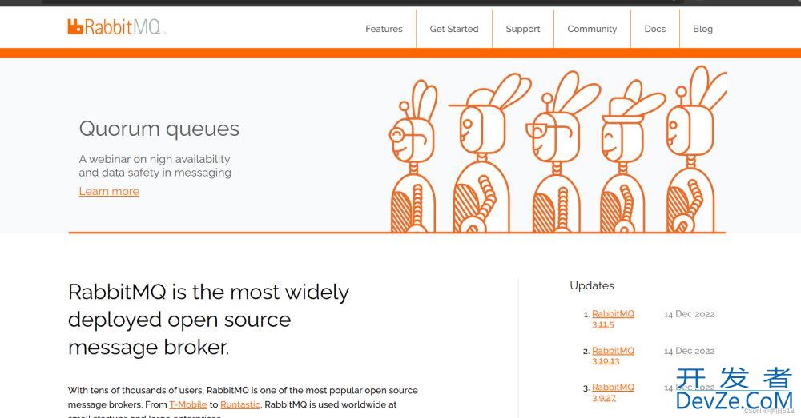Open the Get Started menu item
Viewport: 801px width, 418px height.
[454, 29]
